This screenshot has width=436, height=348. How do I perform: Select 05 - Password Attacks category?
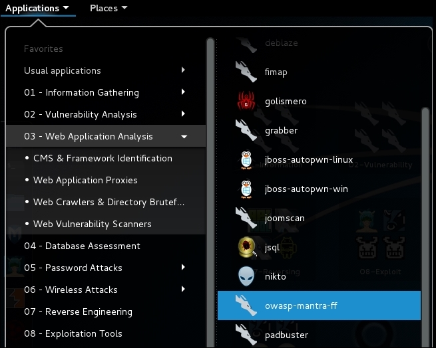pos(106,268)
